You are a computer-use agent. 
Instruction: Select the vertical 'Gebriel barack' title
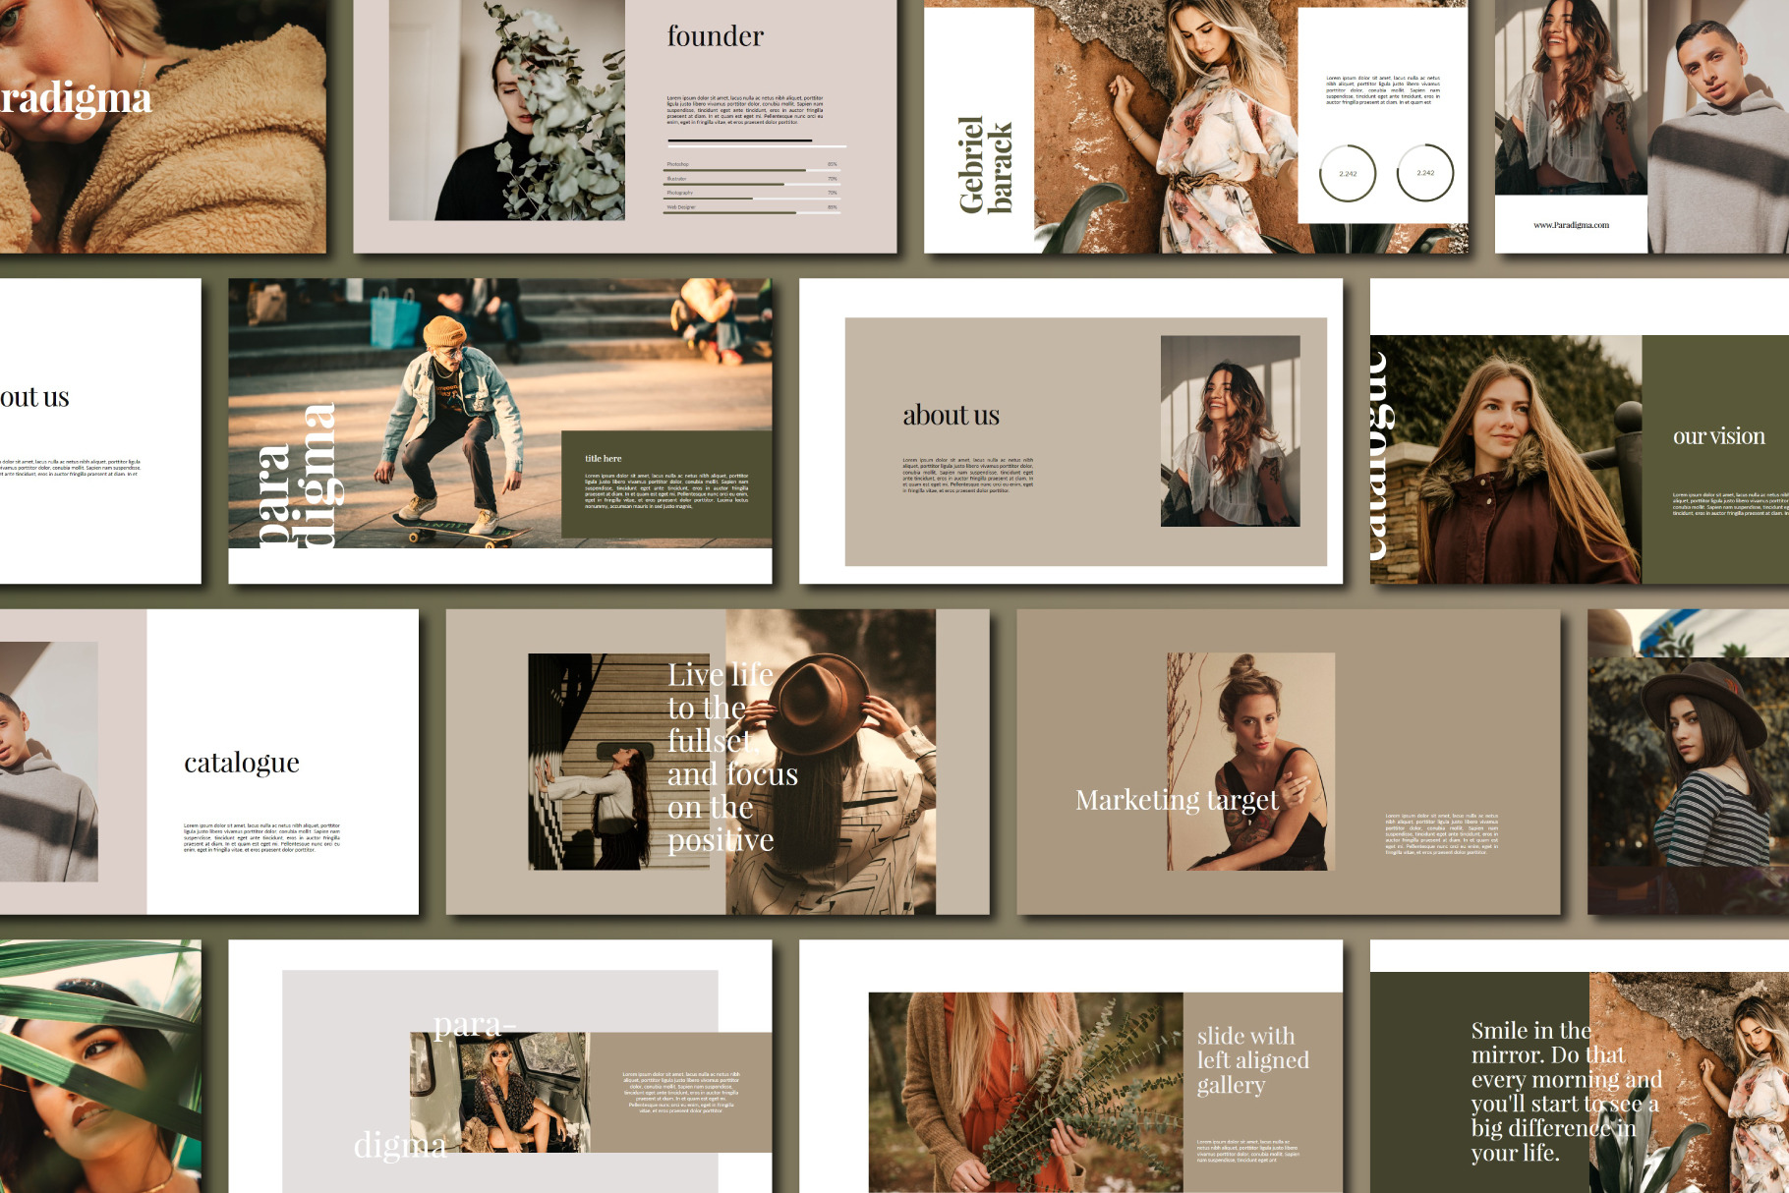point(985,164)
